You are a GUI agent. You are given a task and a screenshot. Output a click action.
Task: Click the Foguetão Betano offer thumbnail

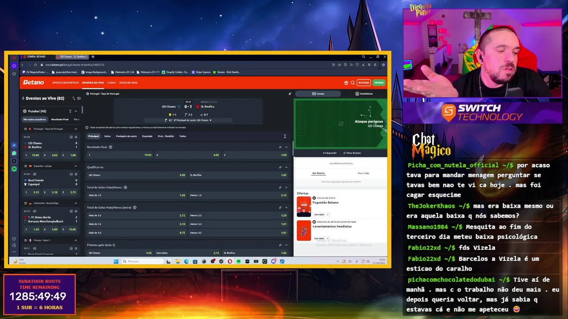(x=304, y=206)
